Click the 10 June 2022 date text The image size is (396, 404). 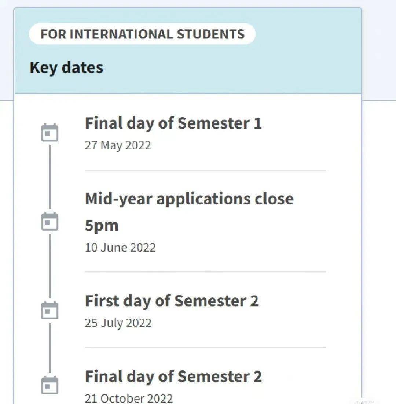[121, 247]
